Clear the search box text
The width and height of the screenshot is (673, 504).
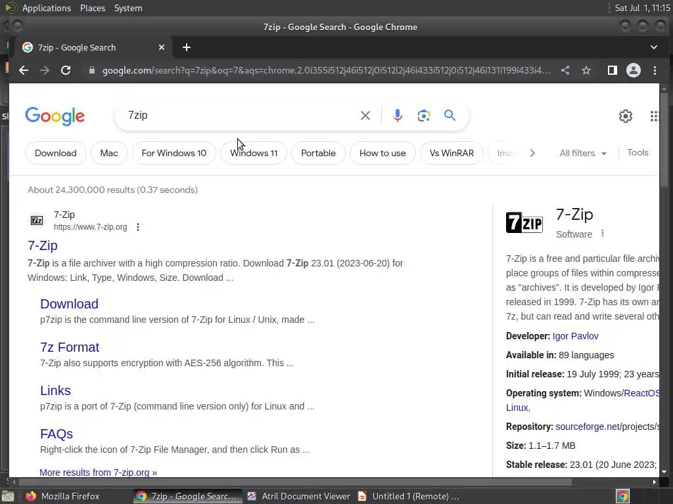pos(365,115)
